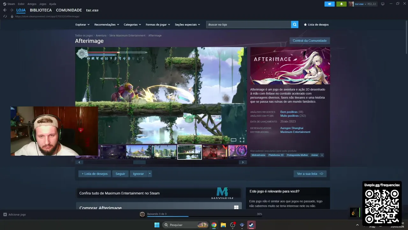Open File Explorer from the taskbar
The height and width of the screenshot is (230, 408).
coord(223,225)
